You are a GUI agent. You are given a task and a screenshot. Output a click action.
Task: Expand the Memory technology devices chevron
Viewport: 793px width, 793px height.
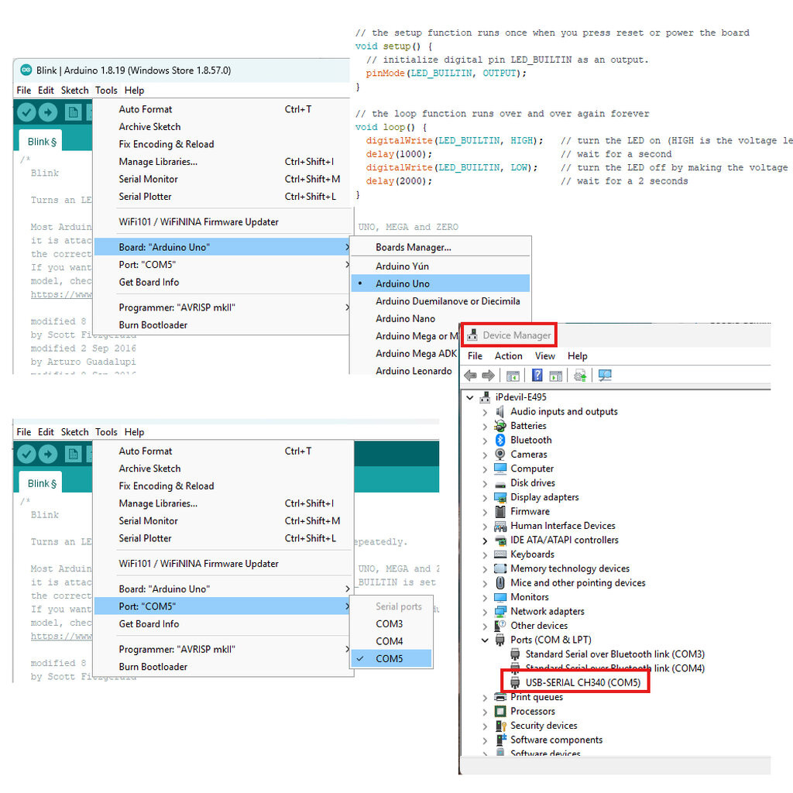coord(485,569)
